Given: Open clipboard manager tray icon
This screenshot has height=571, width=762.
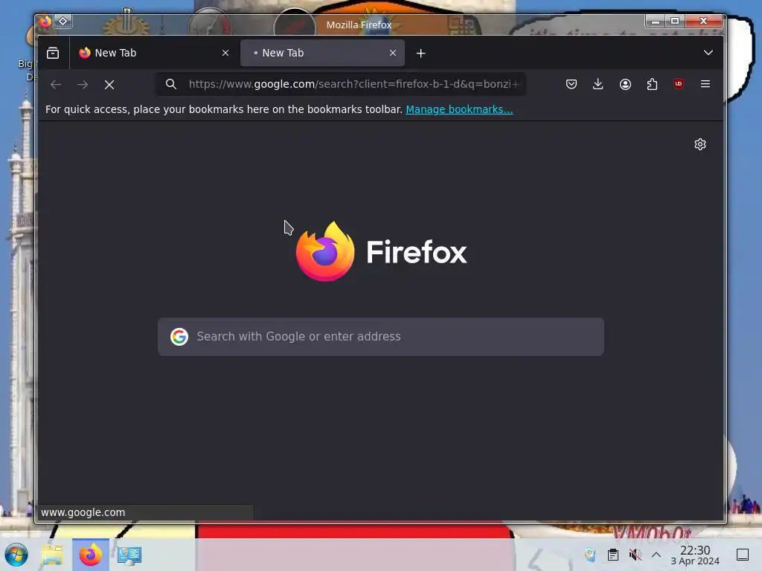Looking at the screenshot, I should pos(613,555).
